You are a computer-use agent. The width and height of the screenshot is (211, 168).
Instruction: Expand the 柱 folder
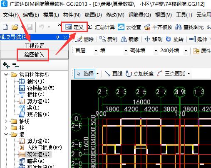pos(6,128)
